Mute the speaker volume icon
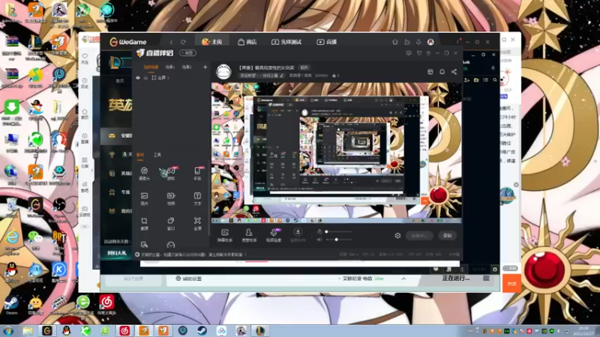Screen dimensions: 600x337 (x=320, y=240)
